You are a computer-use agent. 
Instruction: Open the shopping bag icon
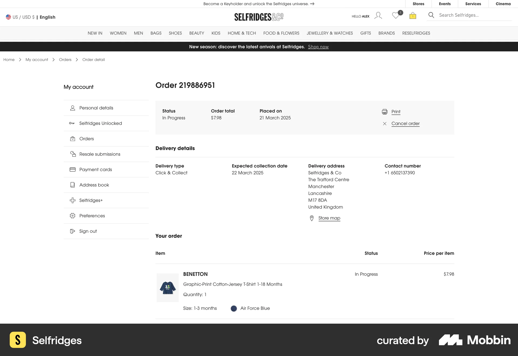(412, 16)
